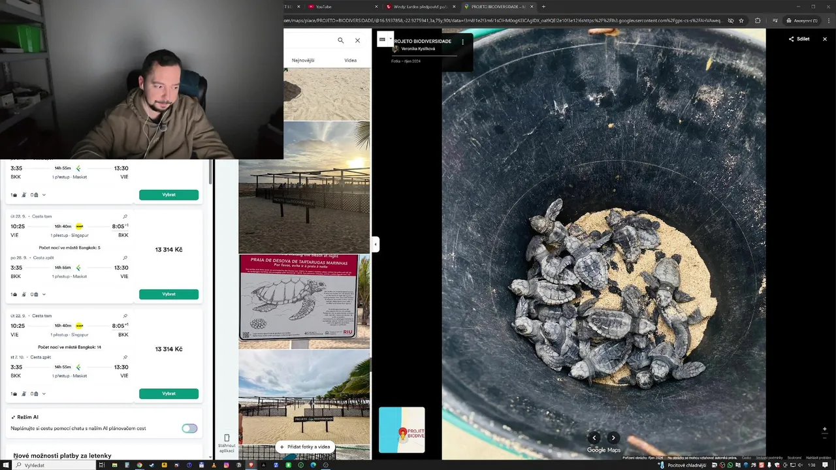This screenshot has height=470, width=836.
Task: Open Task View on the taskbar
Action: pyautogui.click(x=102, y=465)
